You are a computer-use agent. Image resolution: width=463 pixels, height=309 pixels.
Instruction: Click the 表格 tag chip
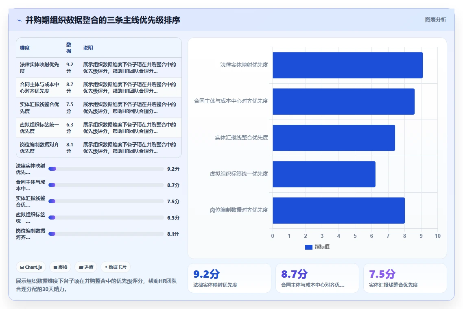click(x=60, y=267)
